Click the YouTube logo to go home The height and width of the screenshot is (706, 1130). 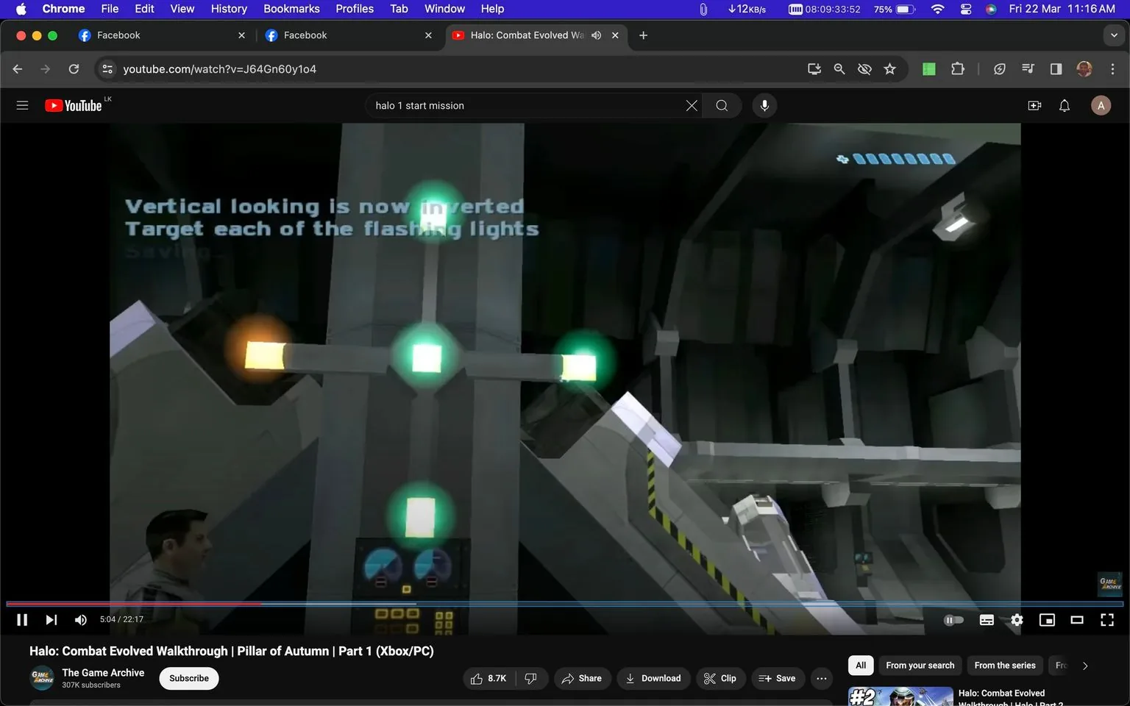click(74, 105)
